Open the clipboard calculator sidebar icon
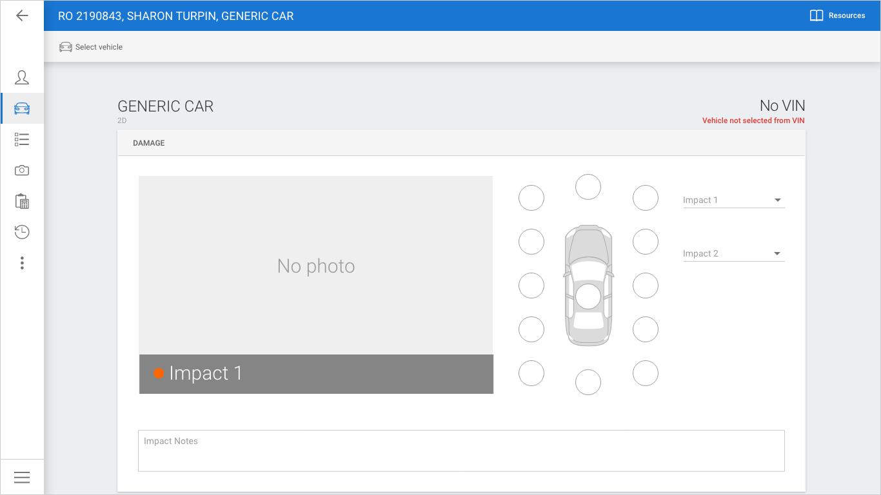Screen dimensions: 881x495 (x=22, y=201)
